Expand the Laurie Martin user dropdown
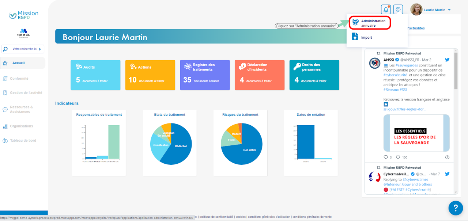Viewport: 468px width, 221px height. (449, 10)
